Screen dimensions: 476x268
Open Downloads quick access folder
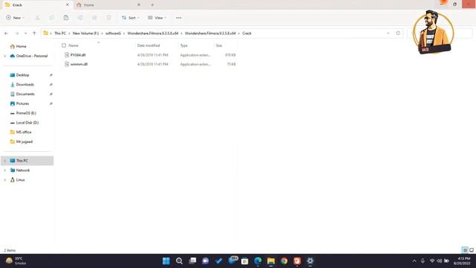25,84
